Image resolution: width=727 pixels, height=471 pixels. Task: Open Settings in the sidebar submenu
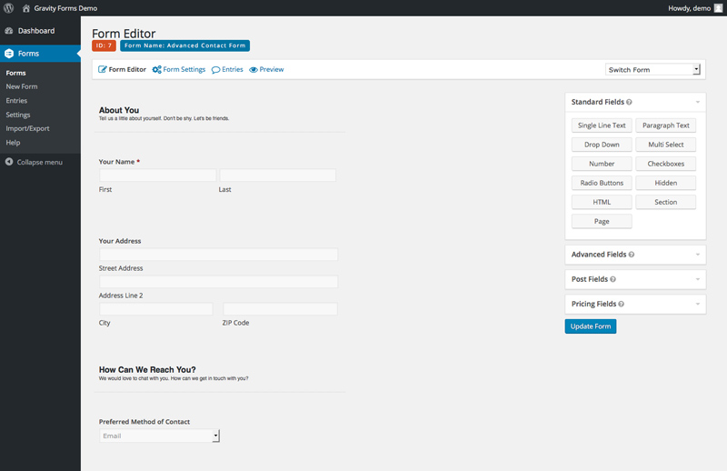coord(18,115)
